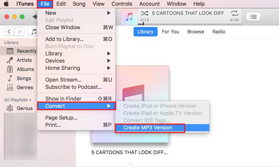
Task: Go forward with the right chevron button
Action: (x=19, y=32)
